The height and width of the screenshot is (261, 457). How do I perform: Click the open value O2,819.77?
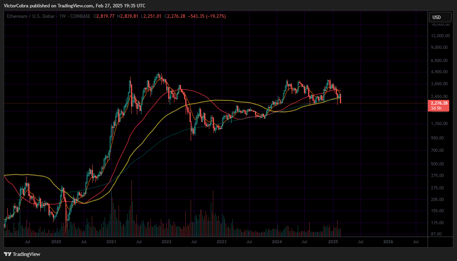click(104, 16)
